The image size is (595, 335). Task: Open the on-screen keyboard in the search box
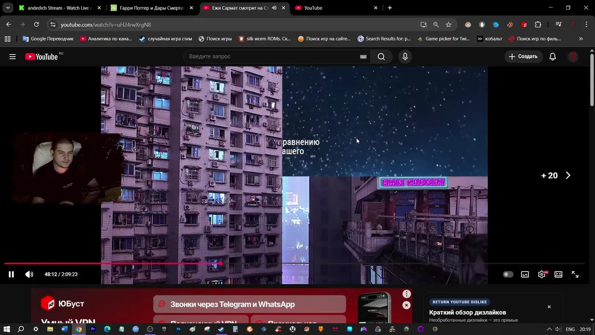click(x=363, y=57)
